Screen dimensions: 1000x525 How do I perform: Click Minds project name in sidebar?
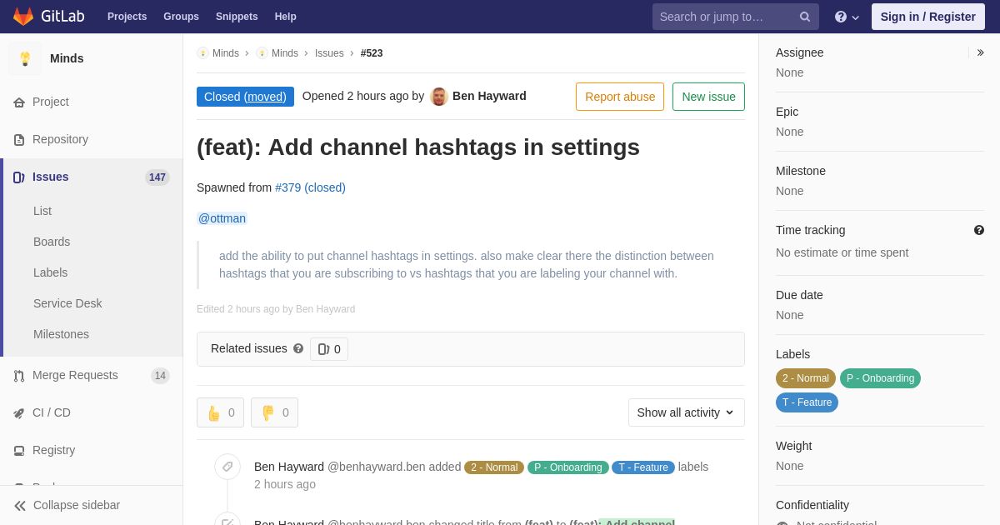tap(67, 58)
